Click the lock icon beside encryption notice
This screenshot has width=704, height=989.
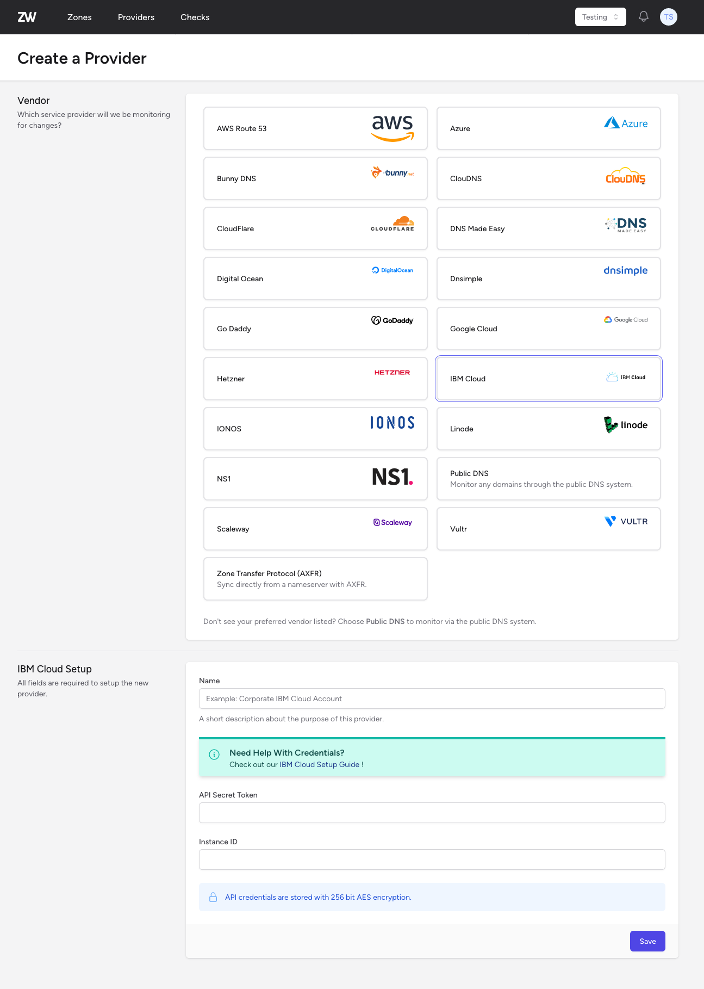[x=213, y=897]
